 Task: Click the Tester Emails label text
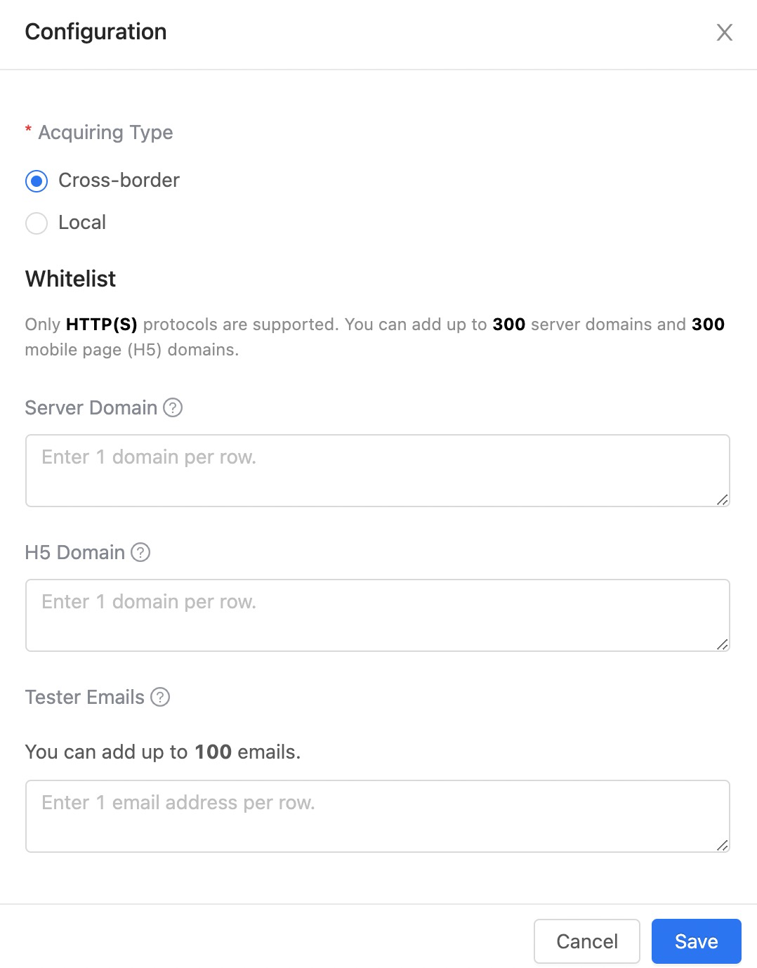point(84,697)
